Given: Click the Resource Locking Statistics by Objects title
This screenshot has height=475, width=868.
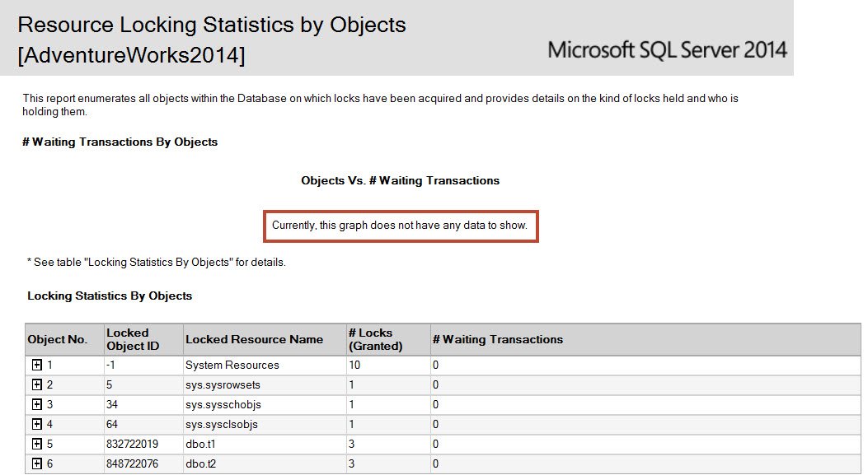Looking at the screenshot, I should tap(212, 25).
